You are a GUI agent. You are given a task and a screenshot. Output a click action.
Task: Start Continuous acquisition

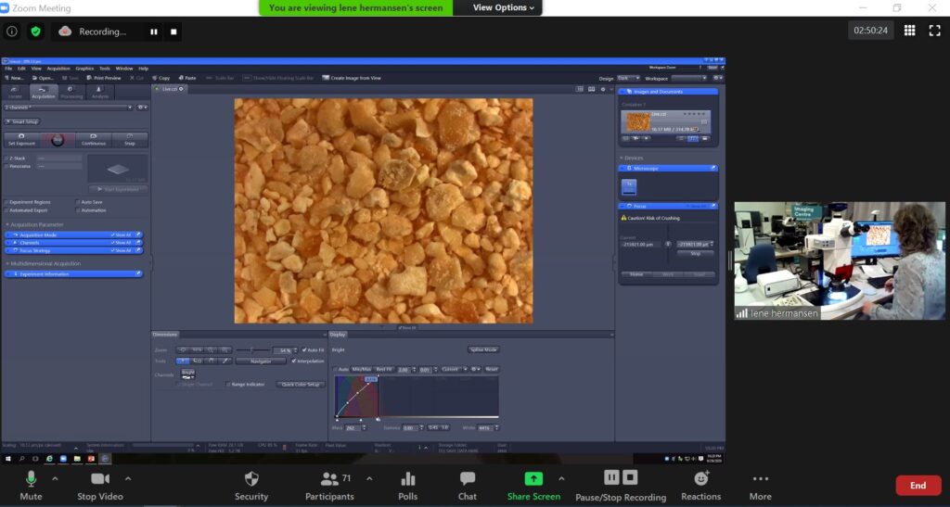point(93,139)
